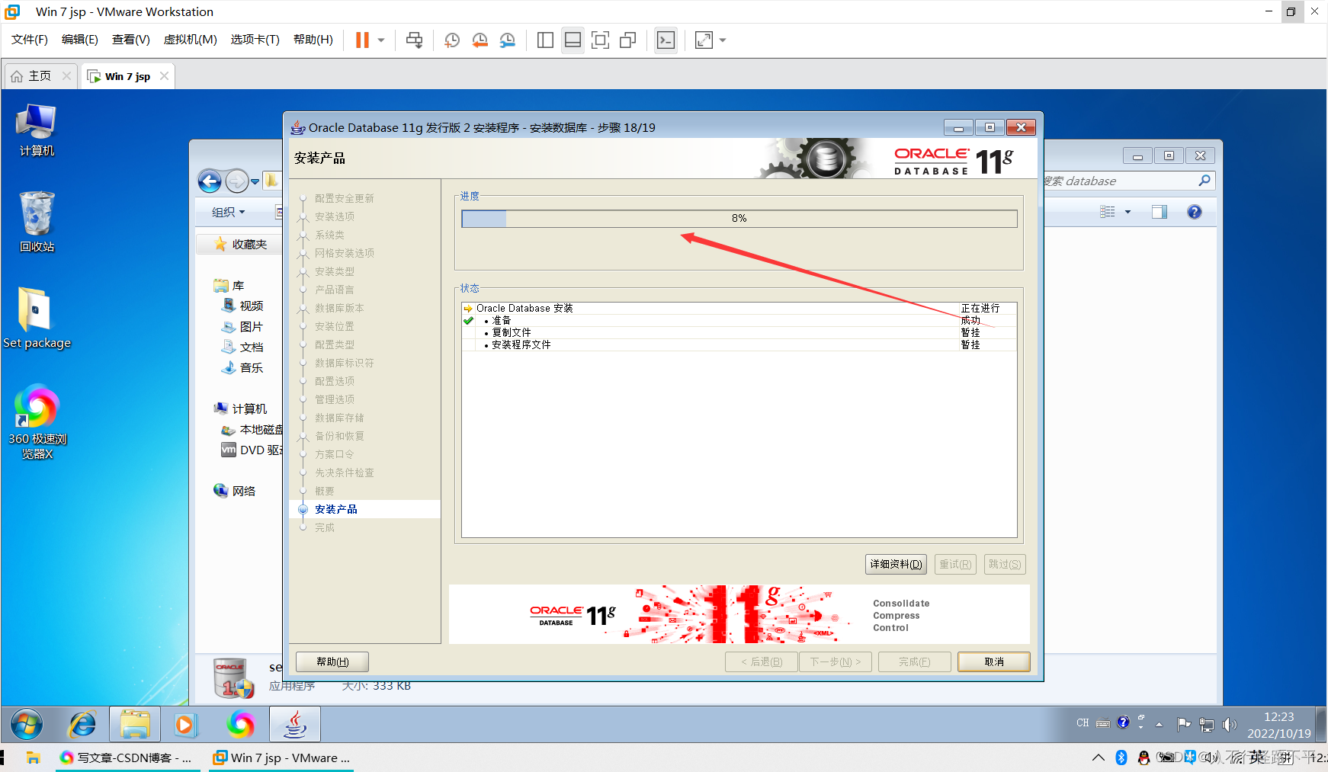Image resolution: width=1328 pixels, height=772 pixels.
Task: Open the 组织 dropdown in Explorer
Action: pos(228,212)
